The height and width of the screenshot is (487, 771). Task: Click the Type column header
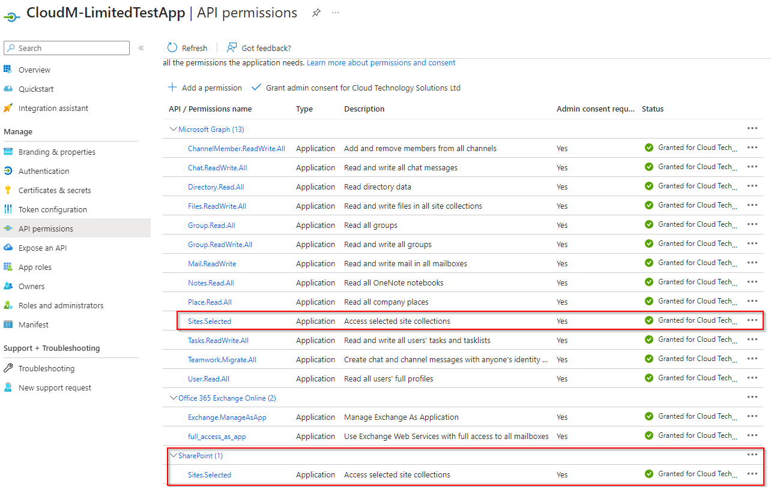(304, 109)
